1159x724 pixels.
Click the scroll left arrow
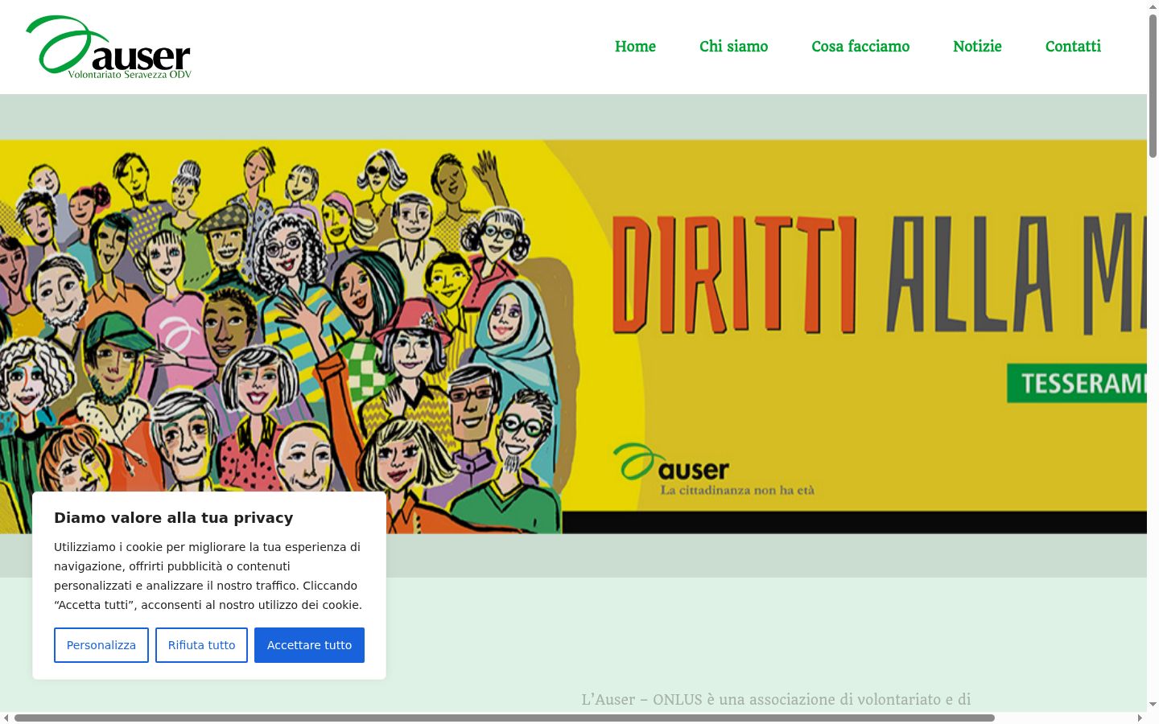pos(6,718)
